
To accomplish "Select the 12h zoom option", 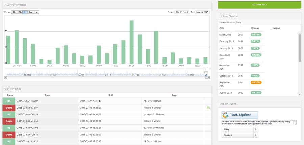I will click(19, 12).
